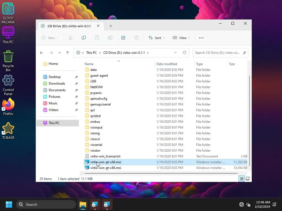The width and height of the screenshot is (282, 211).
Task: Add a new Explorer tab
Action: [x=111, y=26]
